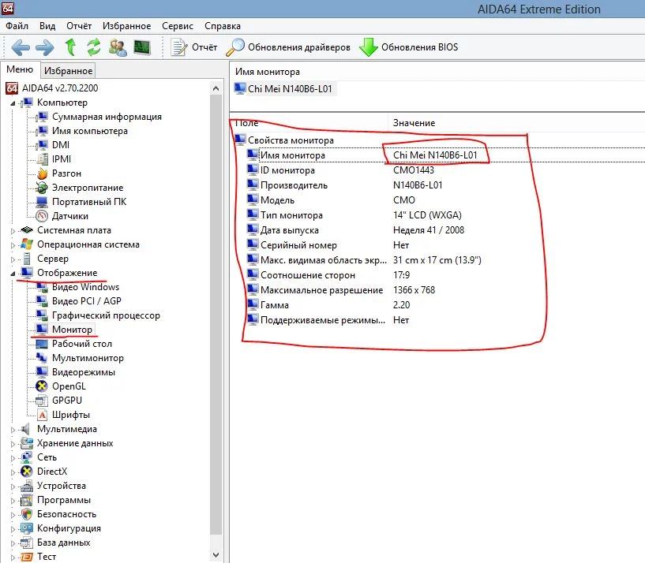Switch to the Меню tab

[20, 69]
